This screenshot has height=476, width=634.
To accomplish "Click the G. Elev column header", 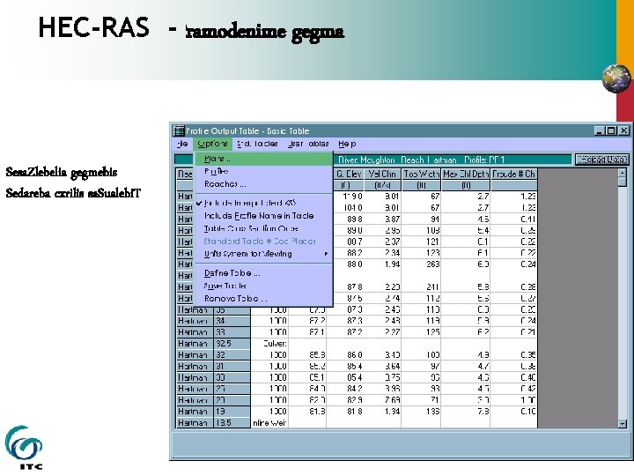I will (x=349, y=174).
